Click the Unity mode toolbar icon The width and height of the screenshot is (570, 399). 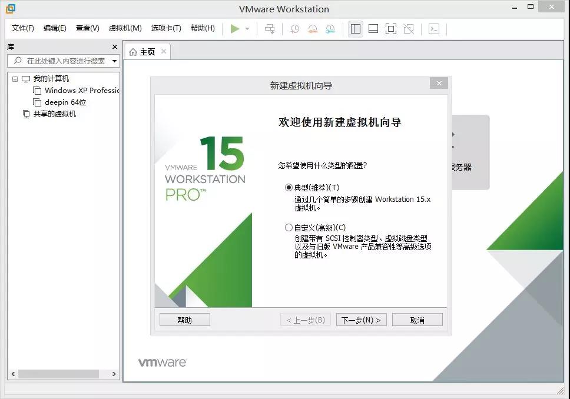[409, 29]
